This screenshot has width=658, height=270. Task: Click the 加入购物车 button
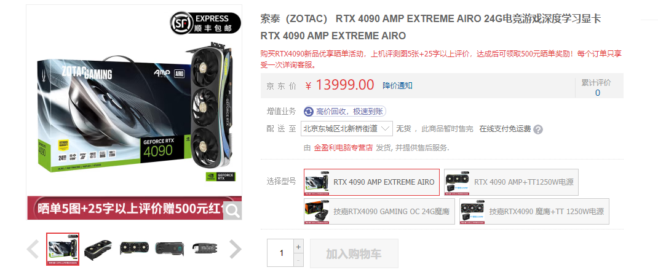354,253
